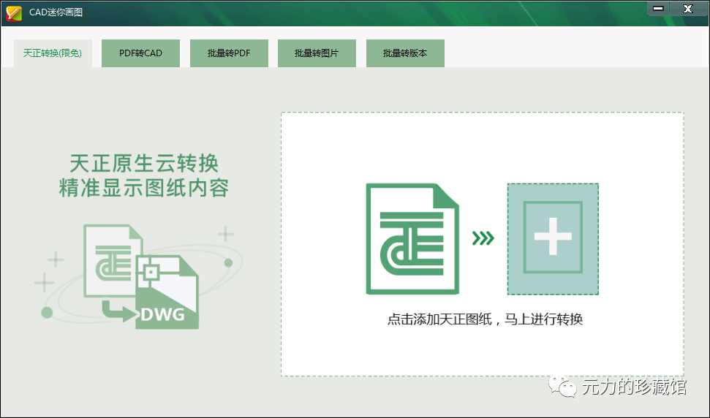Viewport: 710px width, 418px height.
Task: Click the 精准显示图纸内容 heading line
Action: point(144,189)
